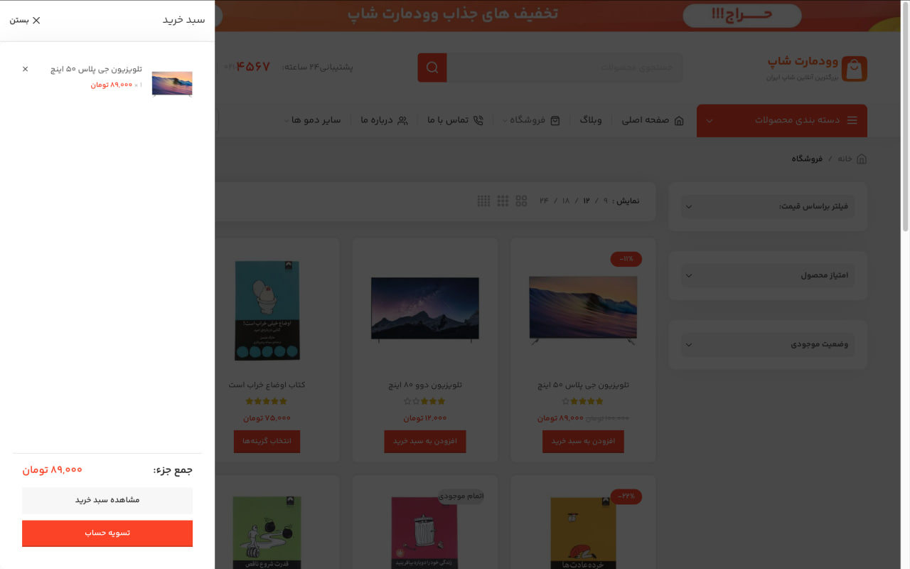Click the تسویه حساب checkout button
The width and height of the screenshot is (910, 569).
[x=107, y=533]
